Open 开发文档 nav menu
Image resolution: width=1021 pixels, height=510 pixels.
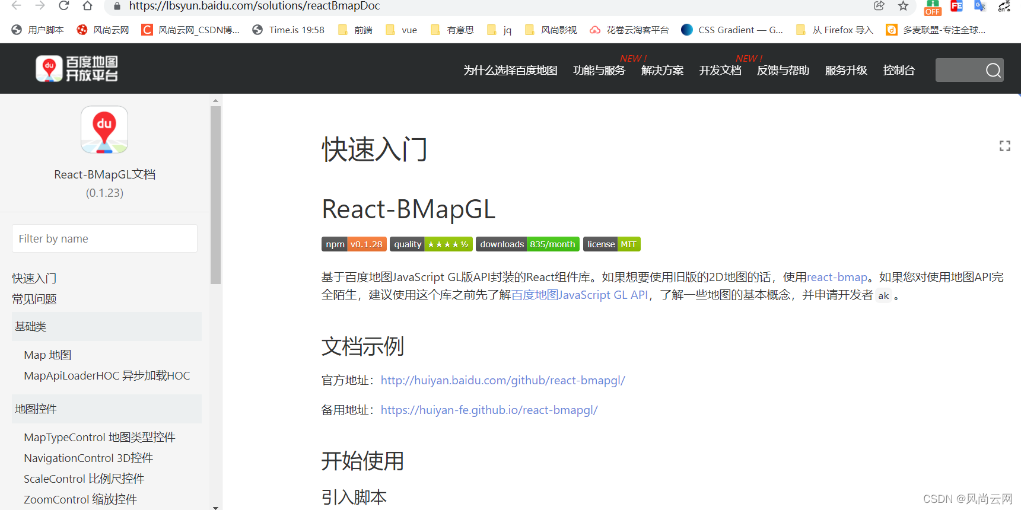720,70
